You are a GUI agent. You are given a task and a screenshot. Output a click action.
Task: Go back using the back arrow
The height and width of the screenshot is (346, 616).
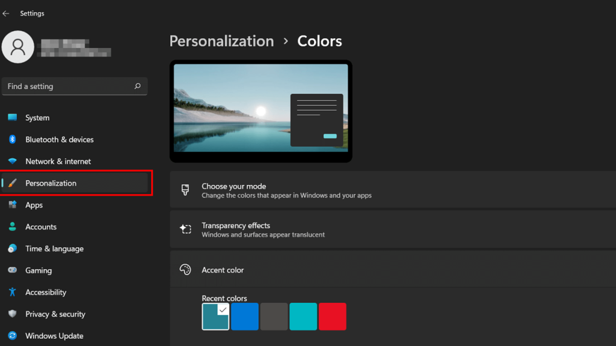[7, 13]
